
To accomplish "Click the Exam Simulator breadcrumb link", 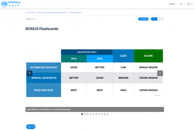I will tap(32, 13).
